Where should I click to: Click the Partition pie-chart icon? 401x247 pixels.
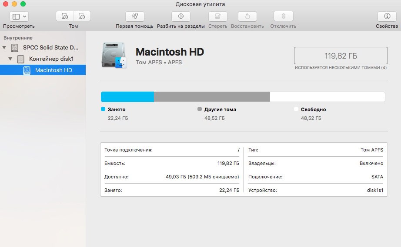(181, 16)
